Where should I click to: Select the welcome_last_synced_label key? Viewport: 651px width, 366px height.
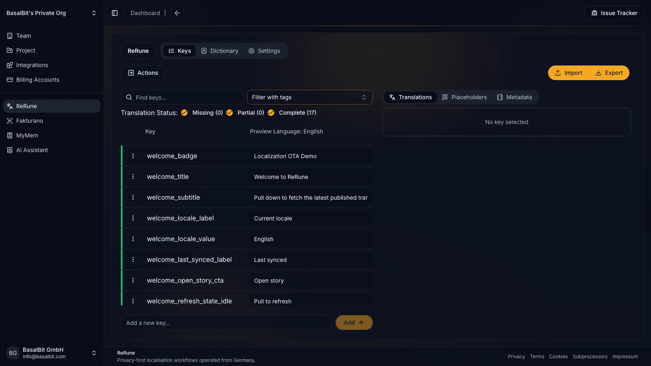[189, 259]
